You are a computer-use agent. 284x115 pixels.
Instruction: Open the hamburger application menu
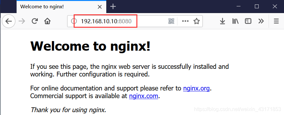[276, 21]
